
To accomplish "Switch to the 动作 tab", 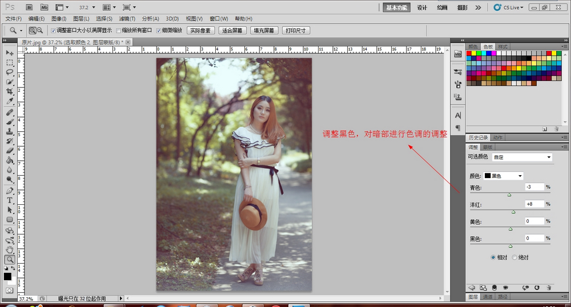I will point(498,138).
